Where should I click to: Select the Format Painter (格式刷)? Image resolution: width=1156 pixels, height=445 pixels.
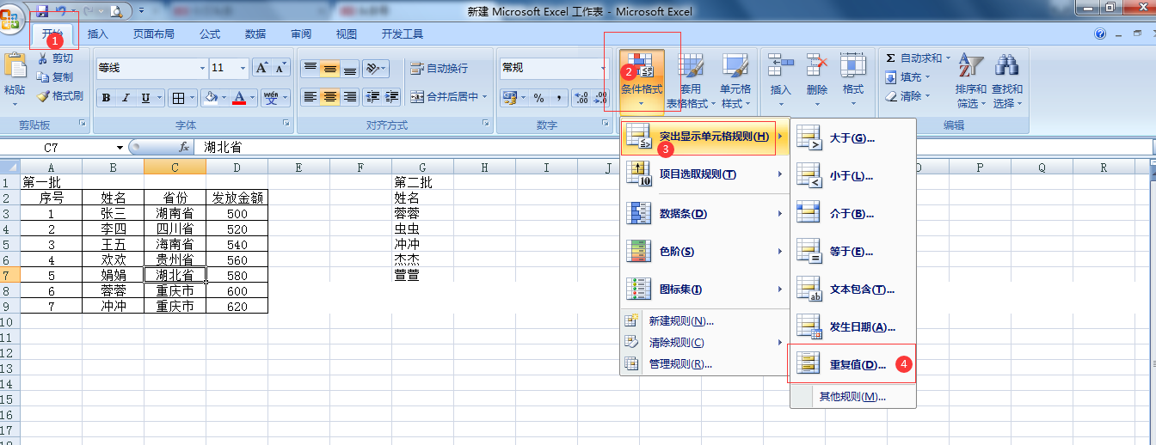(60, 96)
